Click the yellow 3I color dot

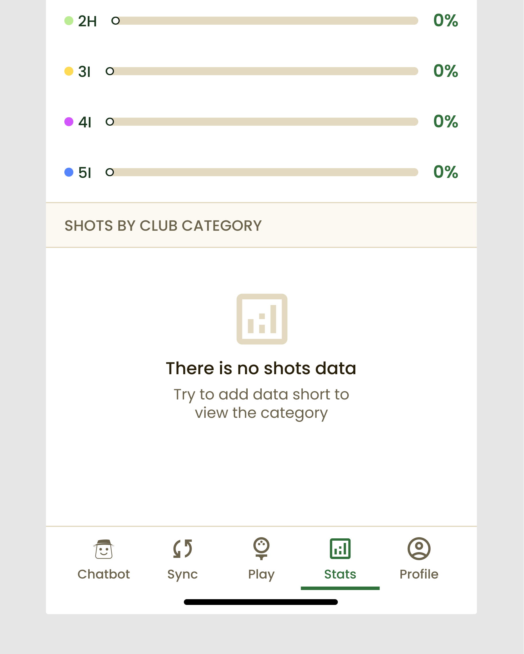click(69, 71)
